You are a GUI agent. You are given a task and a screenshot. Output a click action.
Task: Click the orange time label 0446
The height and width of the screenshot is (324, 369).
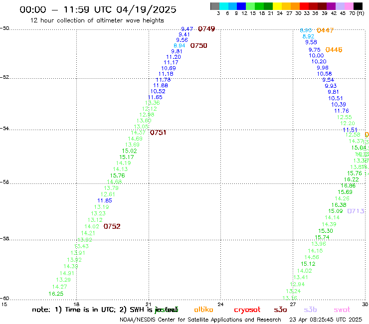coord(334,50)
